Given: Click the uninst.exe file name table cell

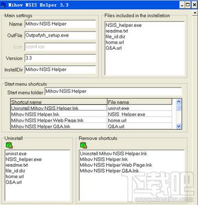Looking at the screenshot, I should tap(139, 108).
